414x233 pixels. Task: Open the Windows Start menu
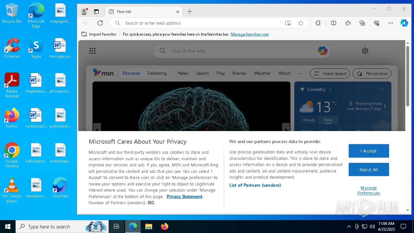click(8, 227)
